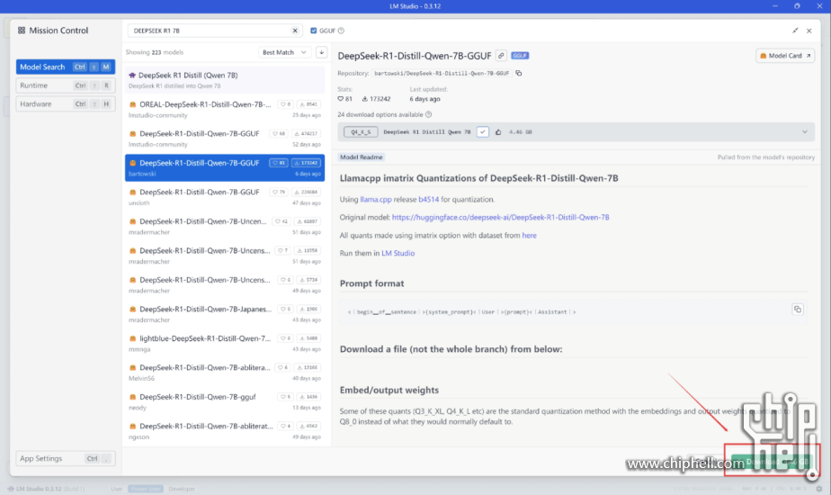Switch to the Hardware tab
This screenshot has width=831, height=495.
[65, 104]
